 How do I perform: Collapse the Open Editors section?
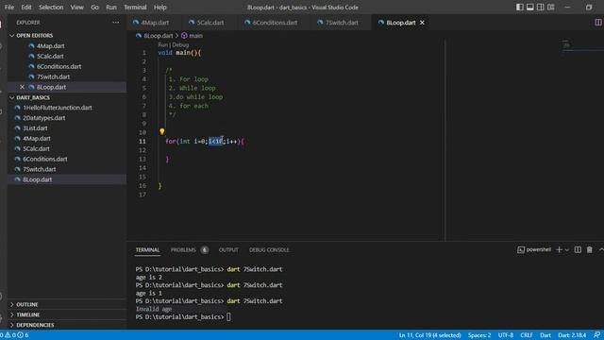[67, 36]
